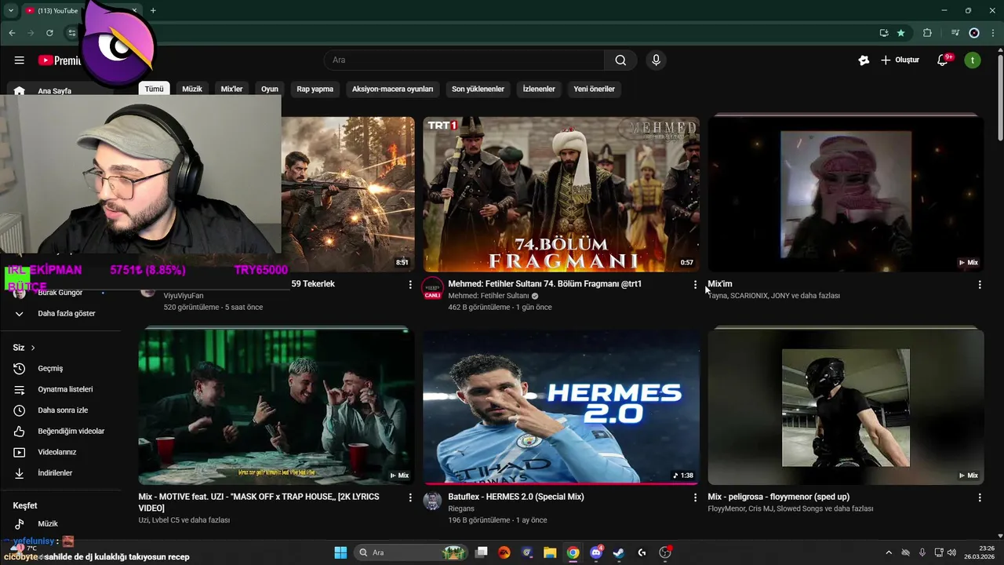Viewport: 1004px width, 565px height.
Task: Select the Son yüklenenler chip
Action: click(478, 89)
